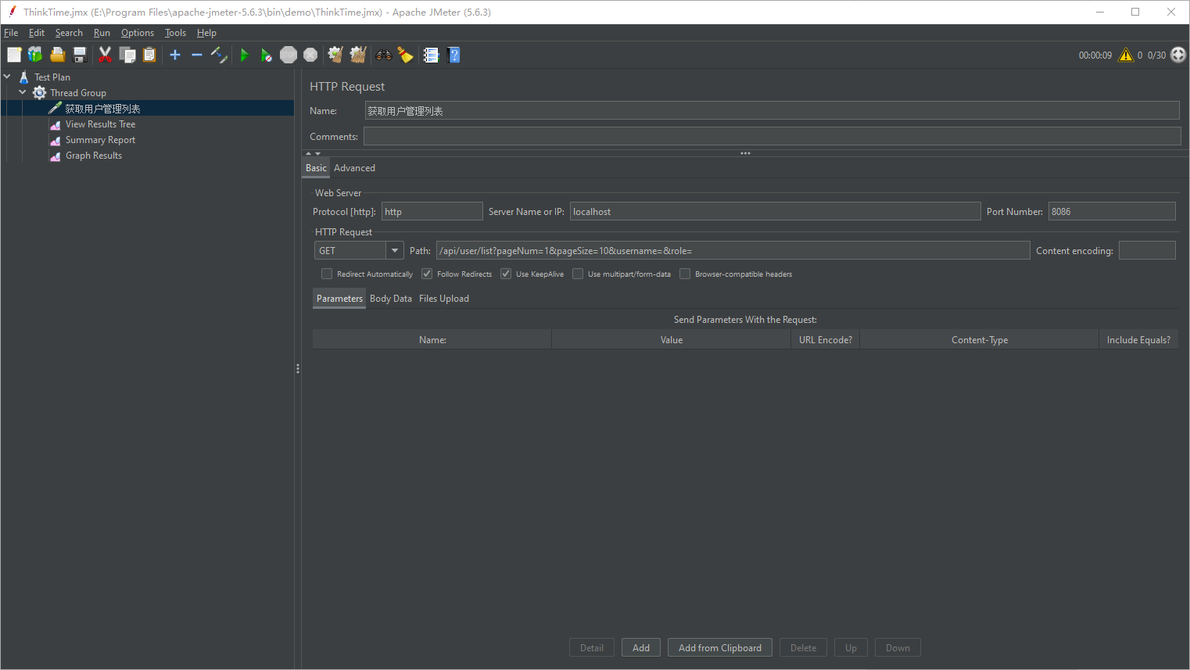Viewport: 1190px width, 670px height.
Task: Collapse the Thread Group tree node
Action: pyautogui.click(x=23, y=92)
